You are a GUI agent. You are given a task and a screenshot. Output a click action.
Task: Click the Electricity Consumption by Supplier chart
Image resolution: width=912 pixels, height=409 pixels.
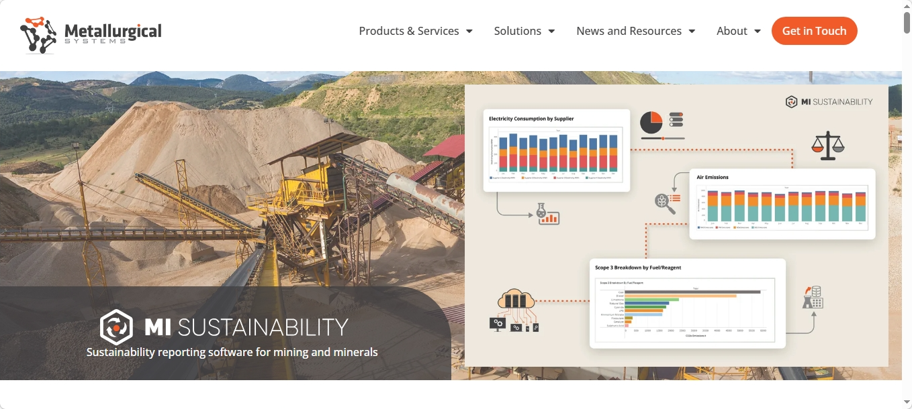557,150
